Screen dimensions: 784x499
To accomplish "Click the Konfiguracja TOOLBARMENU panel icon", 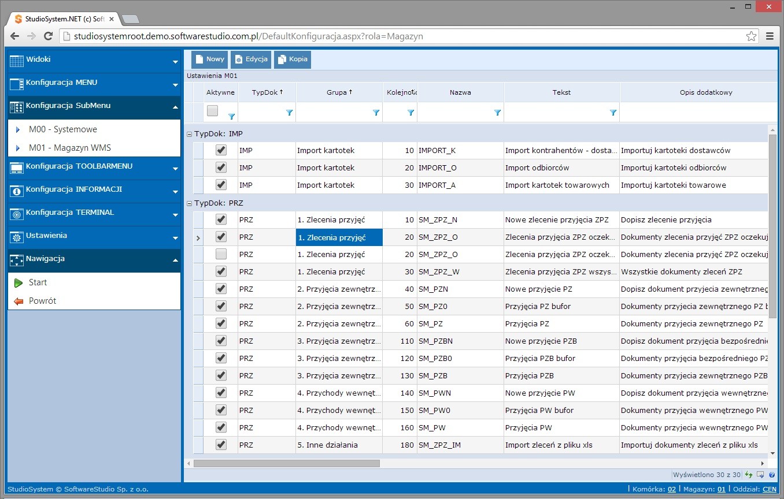I will [17, 167].
